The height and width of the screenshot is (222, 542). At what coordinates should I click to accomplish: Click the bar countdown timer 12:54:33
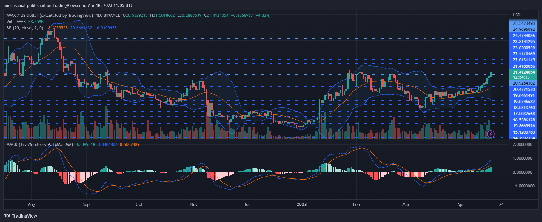point(521,77)
